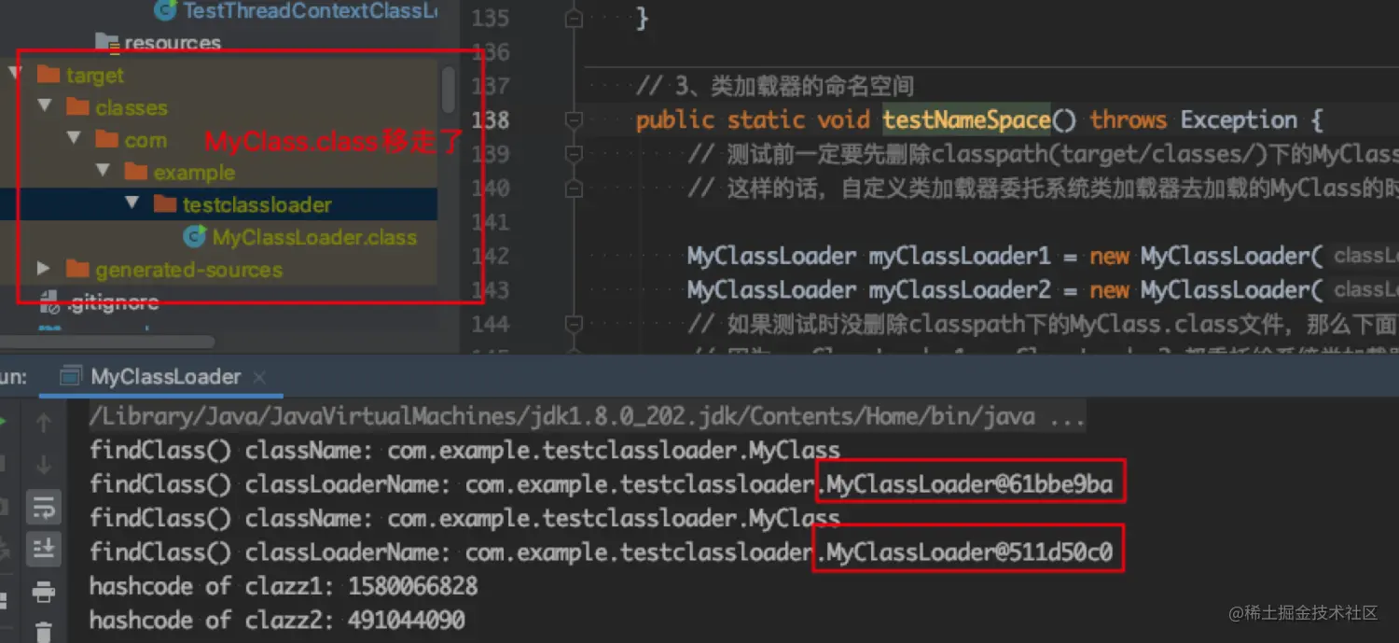This screenshot has width=1399, height=643.
Task: Click first 'findClass() className' console line
Action: pos(464,450)
